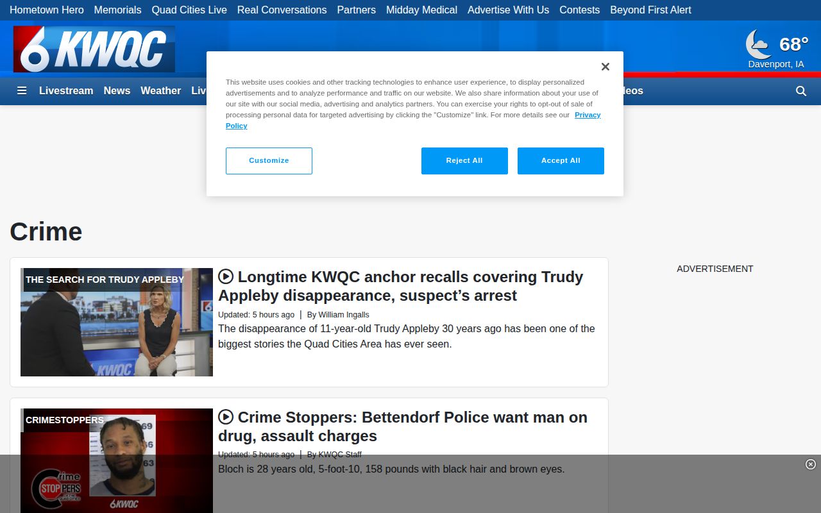The height and width of the screenshot is (513, 821).
Task: Close the cookie consent dialog
Action: point(605,67)
